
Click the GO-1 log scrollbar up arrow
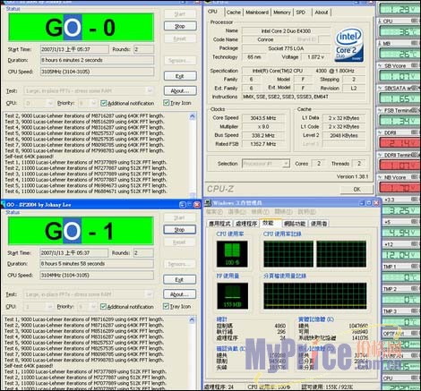(x=192, y=320)
